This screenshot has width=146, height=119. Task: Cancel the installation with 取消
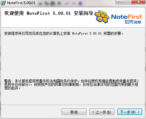point(74,112)
